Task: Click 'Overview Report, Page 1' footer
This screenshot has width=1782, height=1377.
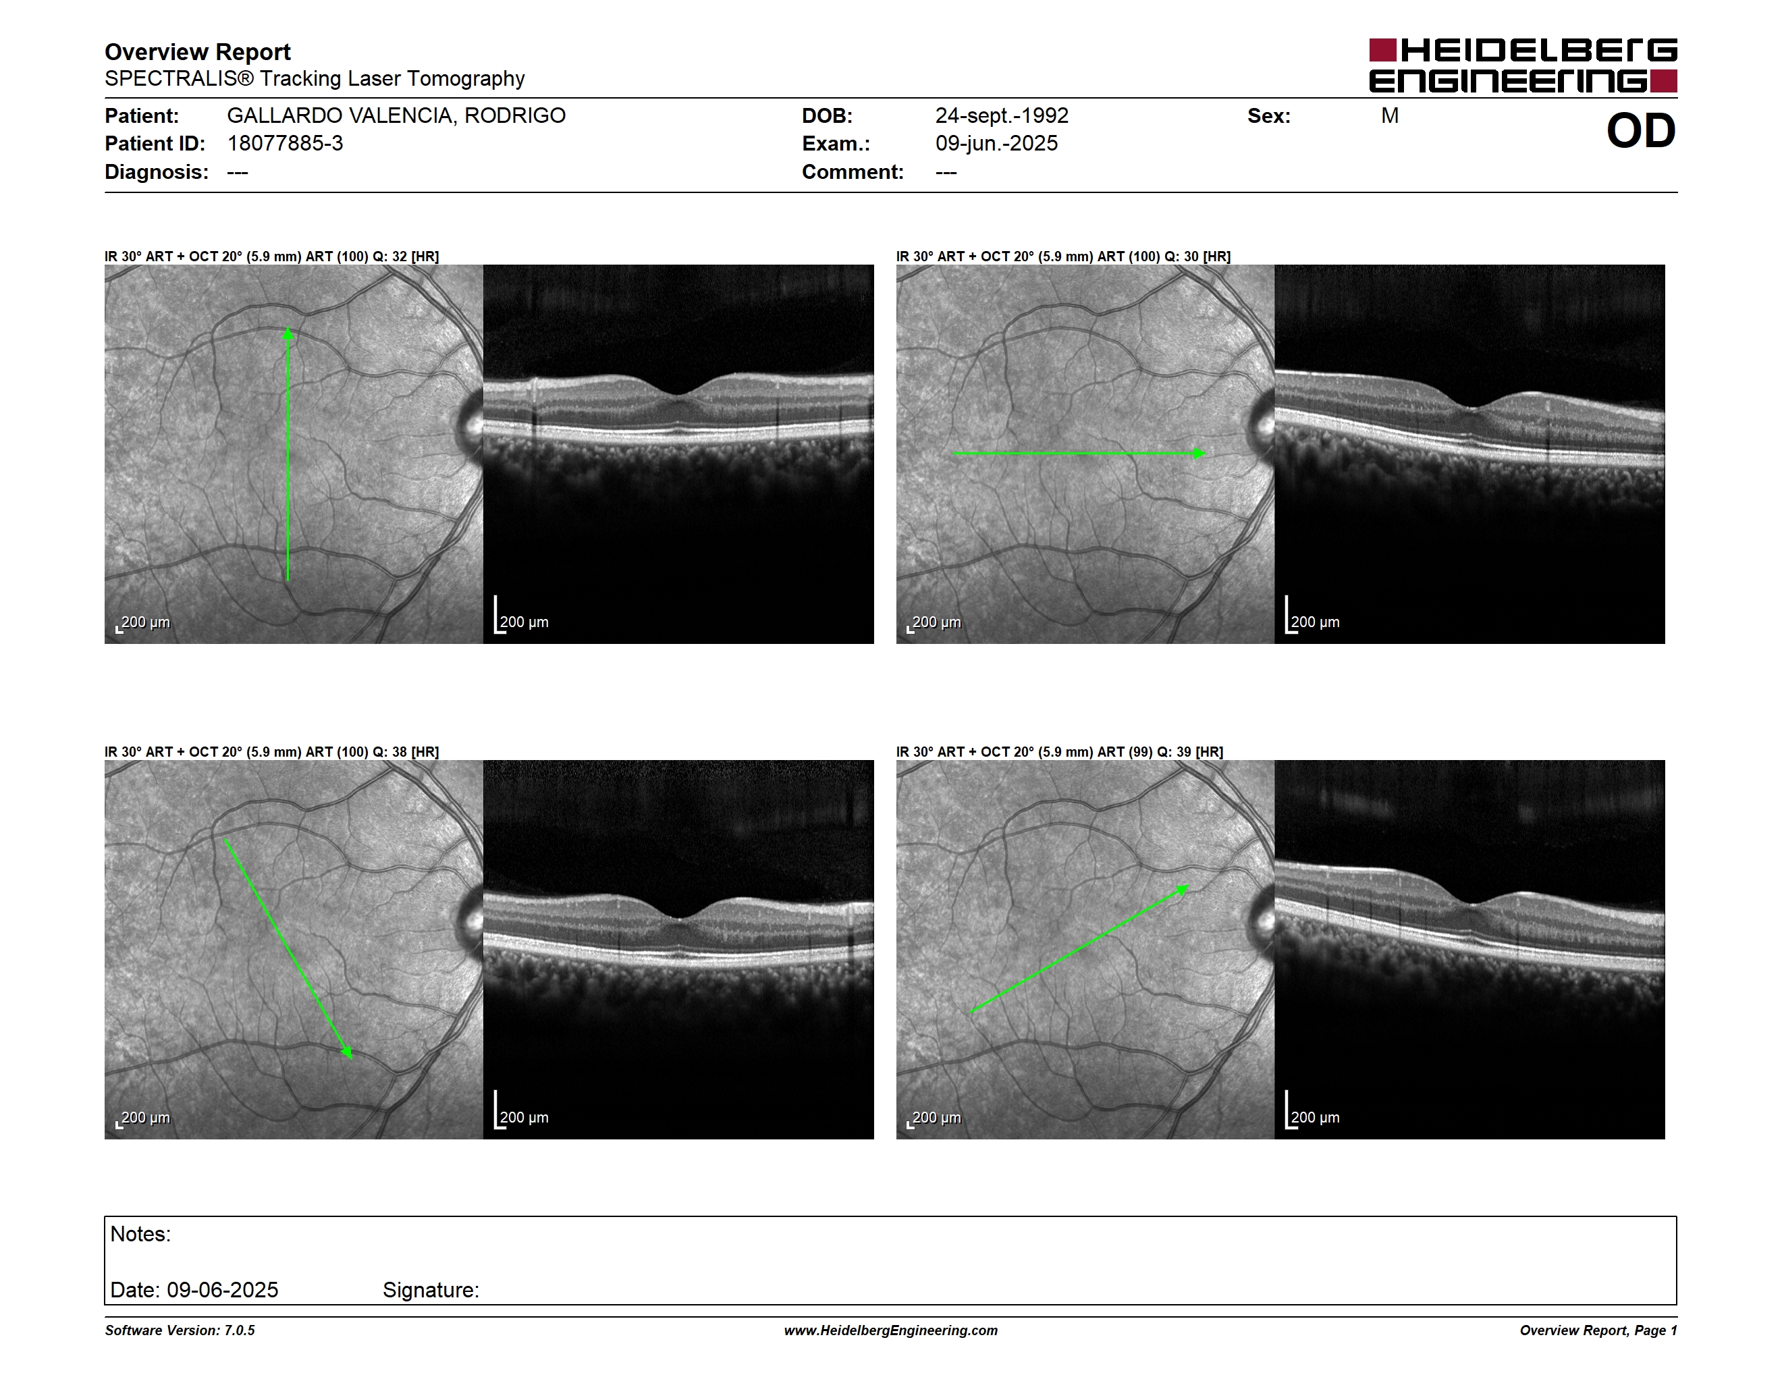Action: point(1598,1330)
